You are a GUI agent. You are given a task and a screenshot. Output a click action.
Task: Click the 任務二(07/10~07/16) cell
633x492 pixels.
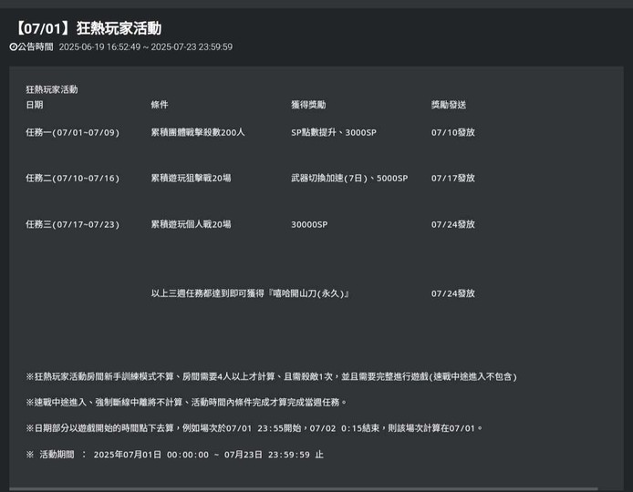(x=73, y=179)
